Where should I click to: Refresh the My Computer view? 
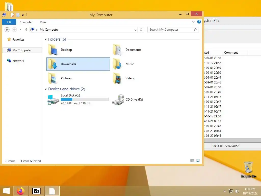click(x=141, y=30)
